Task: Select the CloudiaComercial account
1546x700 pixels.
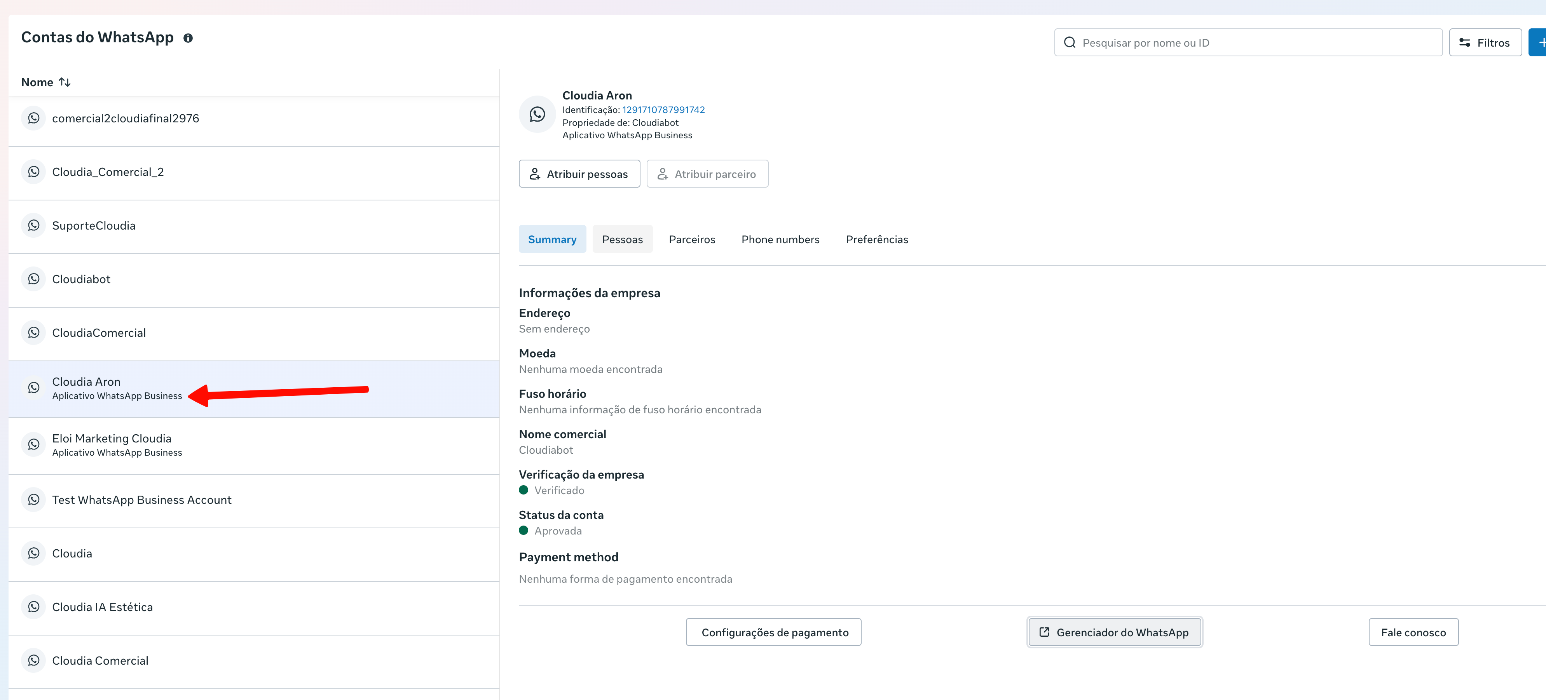Action: (254, 334)
